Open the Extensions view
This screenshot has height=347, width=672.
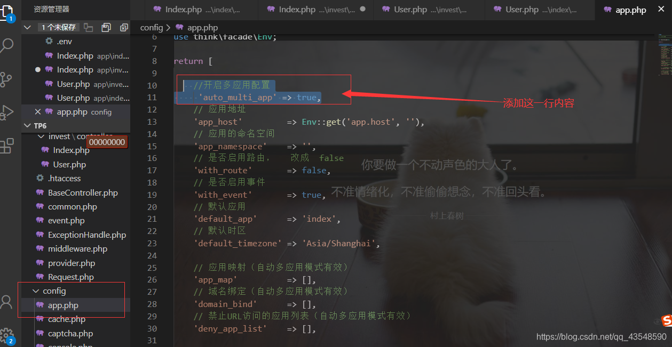[6, 146]
